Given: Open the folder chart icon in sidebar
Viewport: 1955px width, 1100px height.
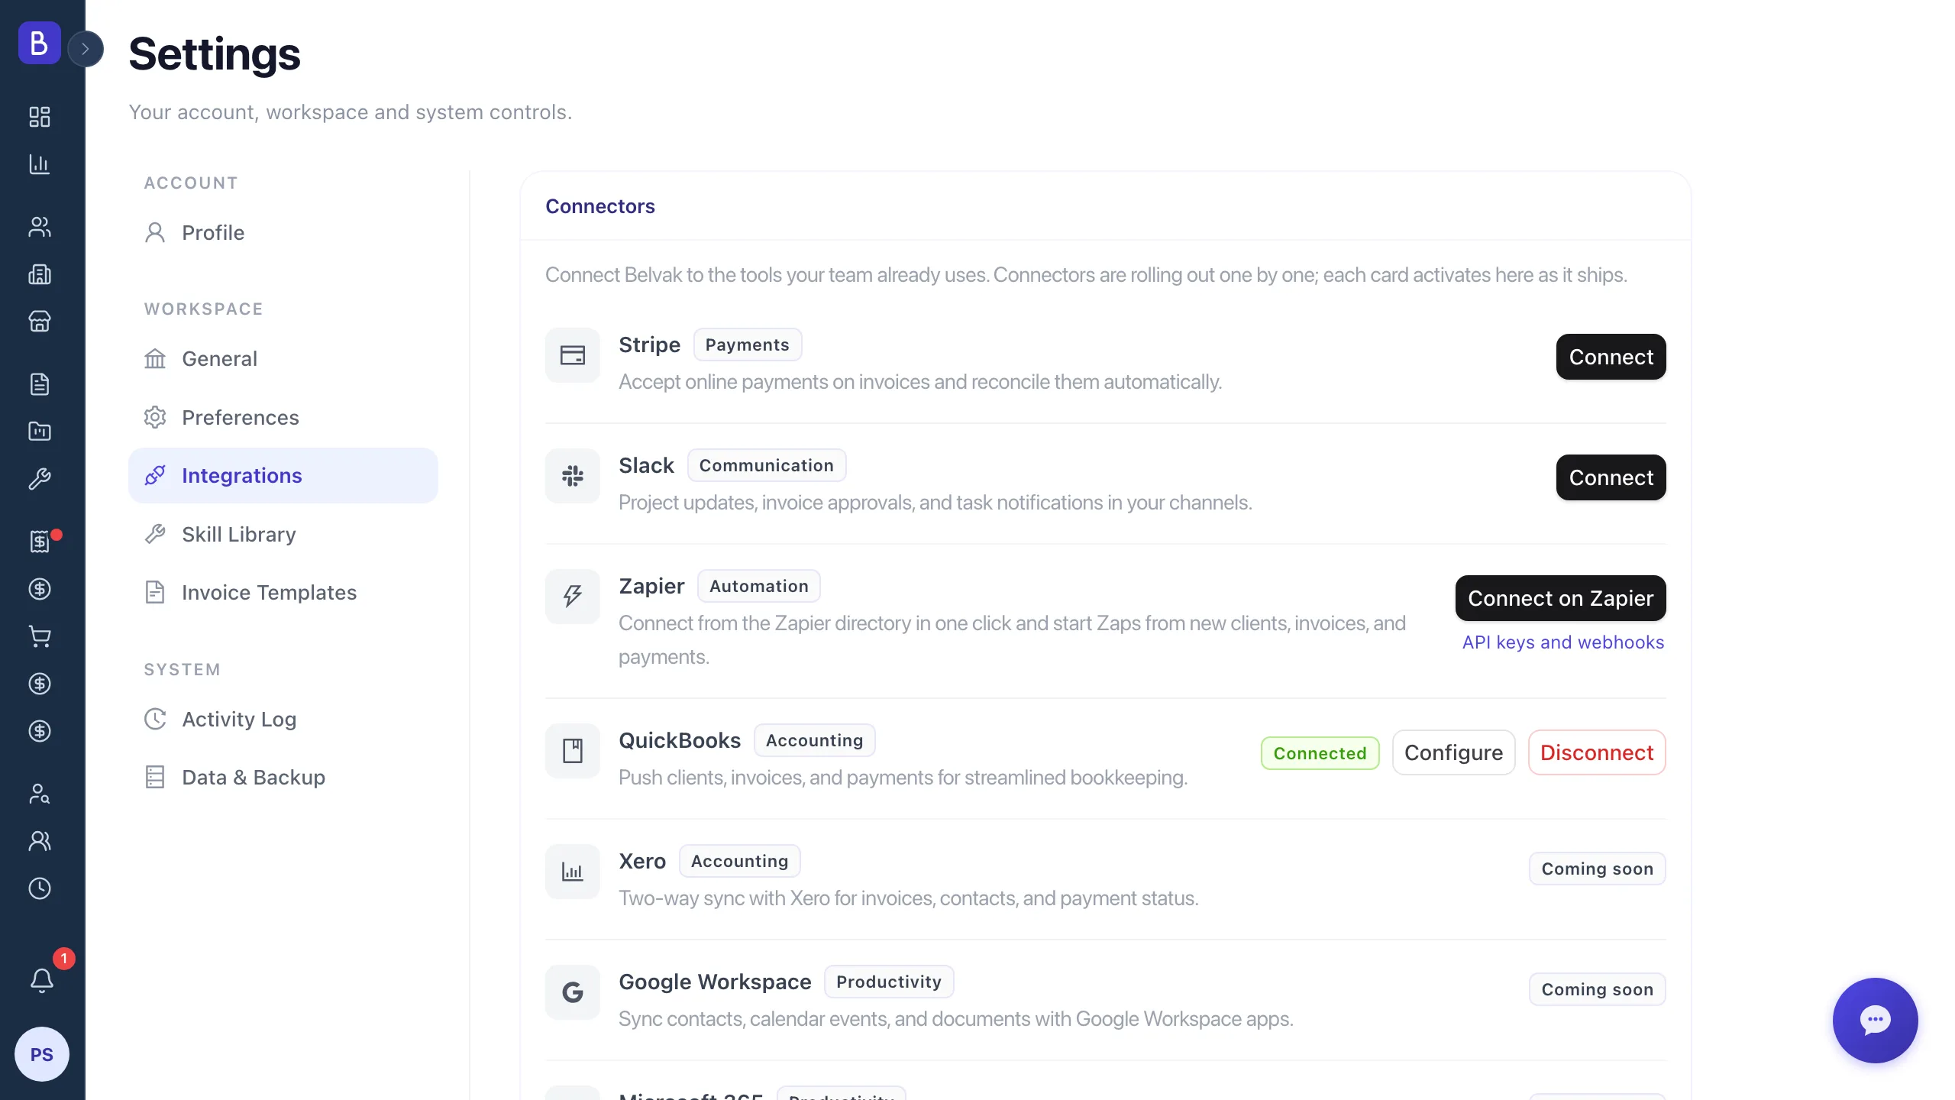Looking at the screenshot, I should pos(40,432).
